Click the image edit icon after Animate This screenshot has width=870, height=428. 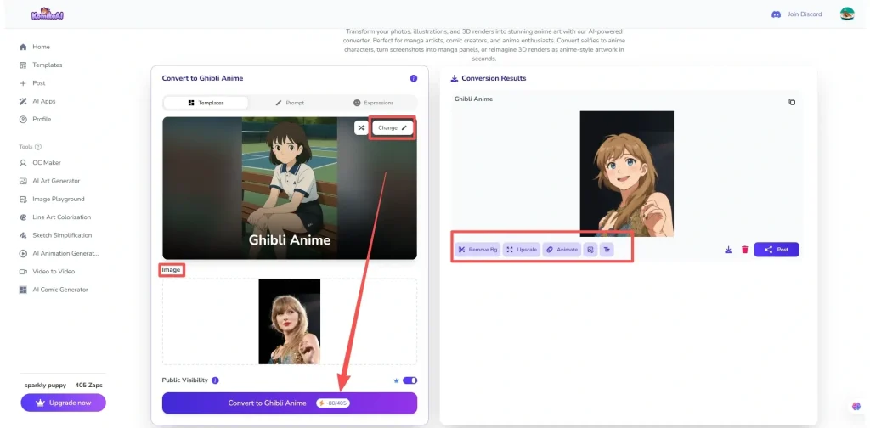coord(590,250)
